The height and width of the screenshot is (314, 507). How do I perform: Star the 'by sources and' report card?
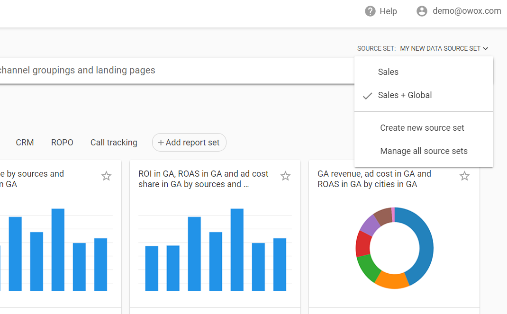point(106,176)
